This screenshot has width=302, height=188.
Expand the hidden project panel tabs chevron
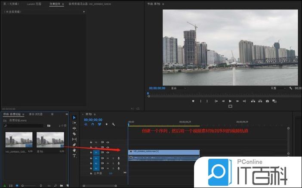coord(67,114)
